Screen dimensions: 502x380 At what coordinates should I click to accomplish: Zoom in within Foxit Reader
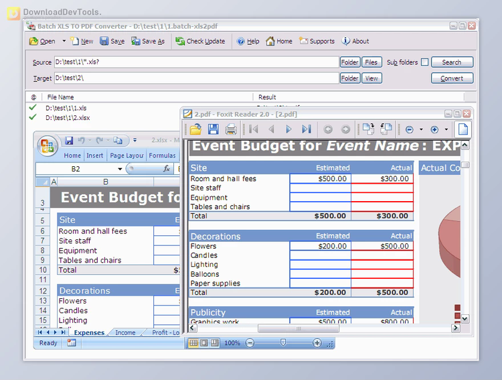pos(434,129)
